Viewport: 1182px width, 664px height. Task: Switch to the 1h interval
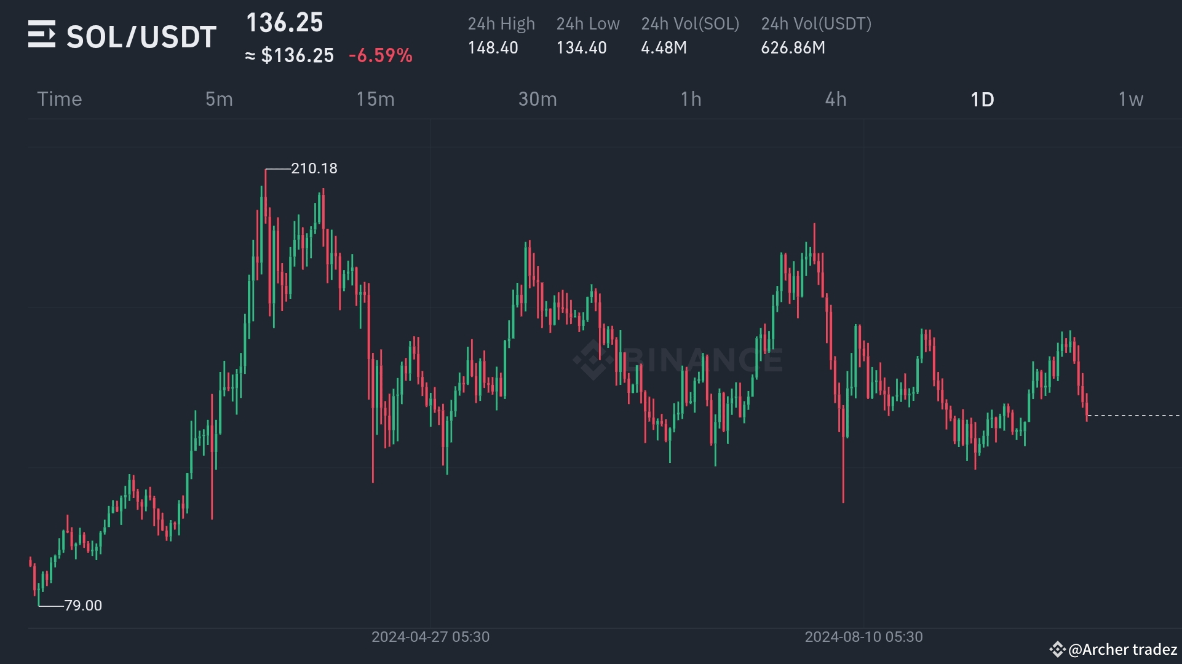pyautogui.click(x=691, y=99)
